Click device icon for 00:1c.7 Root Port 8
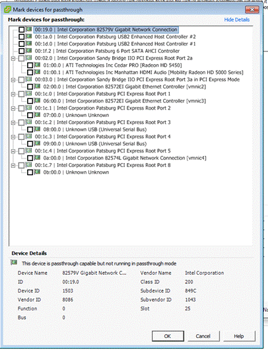Image resolution: width=268 pixels, height=350 pixels. tap(29, 165)
